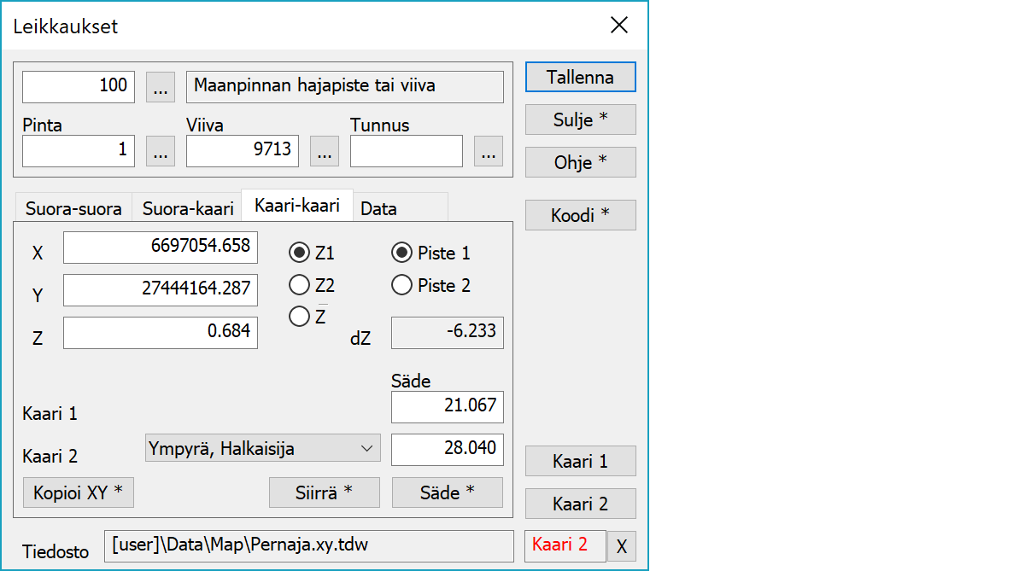Image resolution: width=1025 pixels, height=571 pixels.
Task: Go to the Data tab
Action: 378,208
